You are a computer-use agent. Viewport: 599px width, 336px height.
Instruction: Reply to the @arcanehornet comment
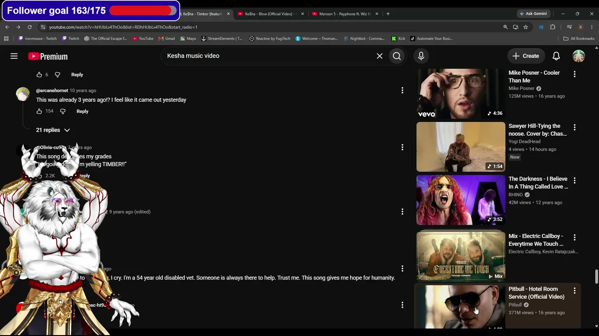tap(82, 112)
